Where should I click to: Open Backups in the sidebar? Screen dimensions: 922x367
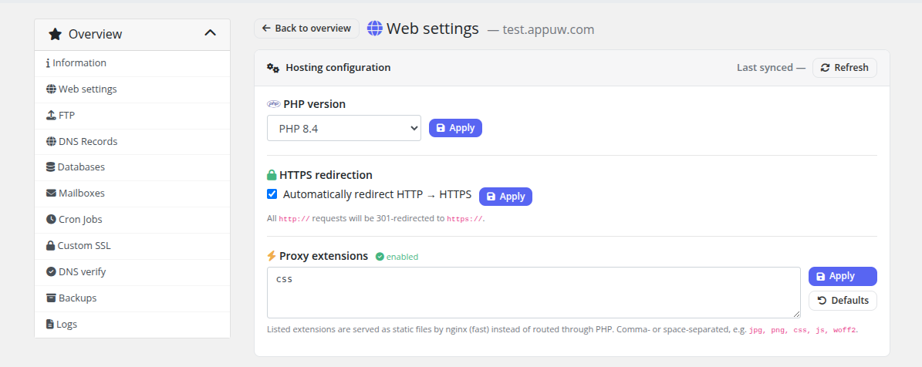point(132,298)
